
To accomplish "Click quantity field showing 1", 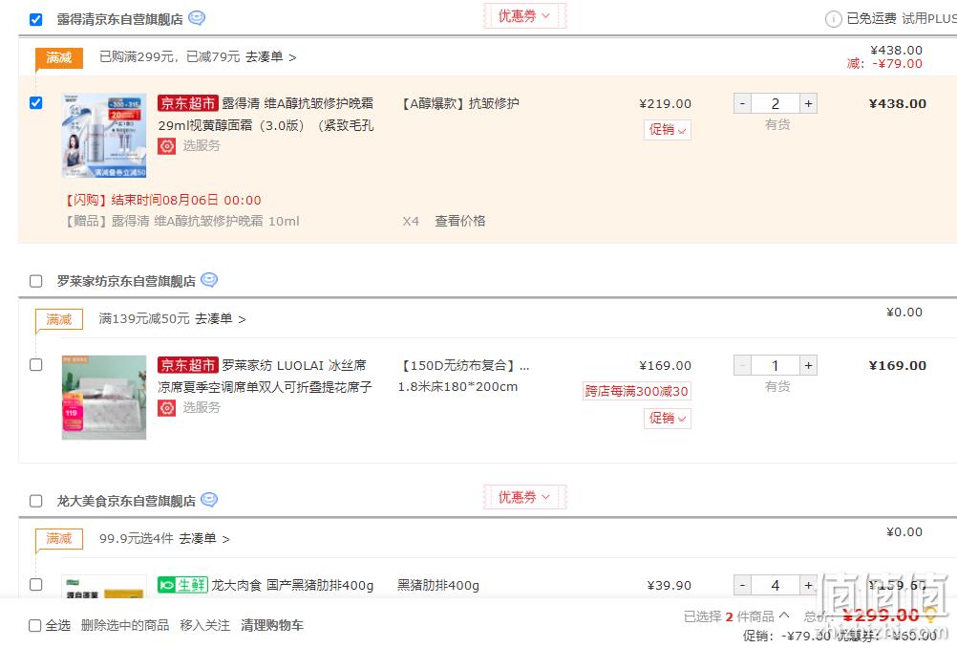I will click(776, 366).
